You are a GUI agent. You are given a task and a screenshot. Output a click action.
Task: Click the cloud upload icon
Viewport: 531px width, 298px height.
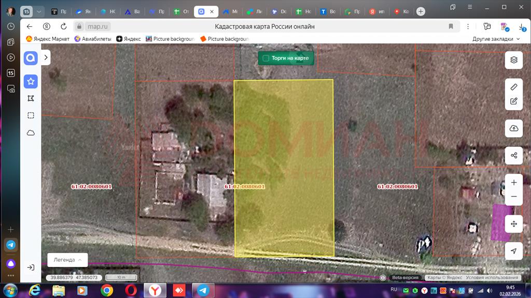click(x=513, y=128)
